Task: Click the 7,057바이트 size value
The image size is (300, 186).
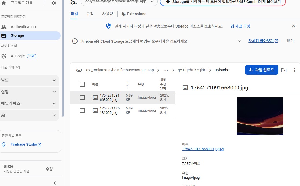Action: pyautogui.click(x=191, y=164)
